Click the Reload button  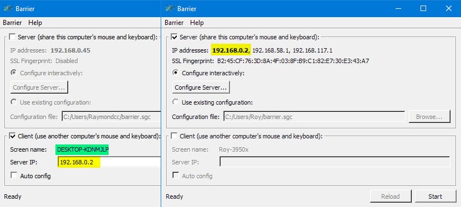pos(391,196)
